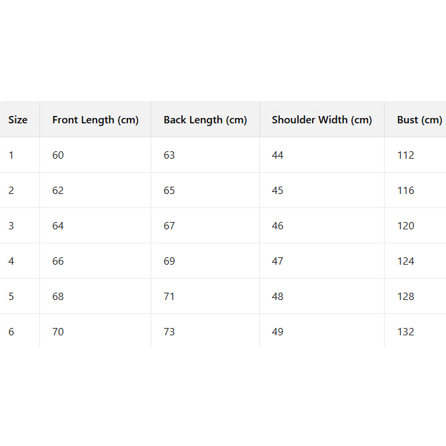Select front length value 60
The height and width of the screenshot is (446, 446).
58,155
